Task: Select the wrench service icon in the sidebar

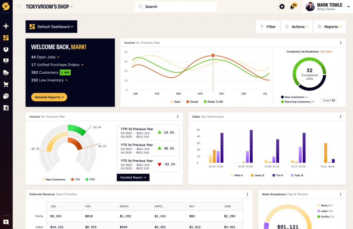Action: [x=6, y=49]
